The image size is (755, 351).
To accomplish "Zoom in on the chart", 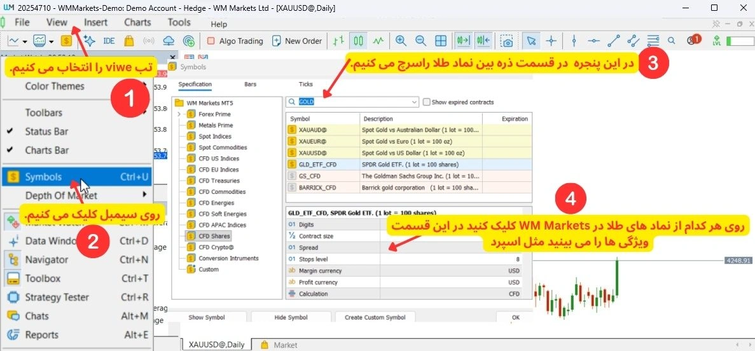I will 401,41.
